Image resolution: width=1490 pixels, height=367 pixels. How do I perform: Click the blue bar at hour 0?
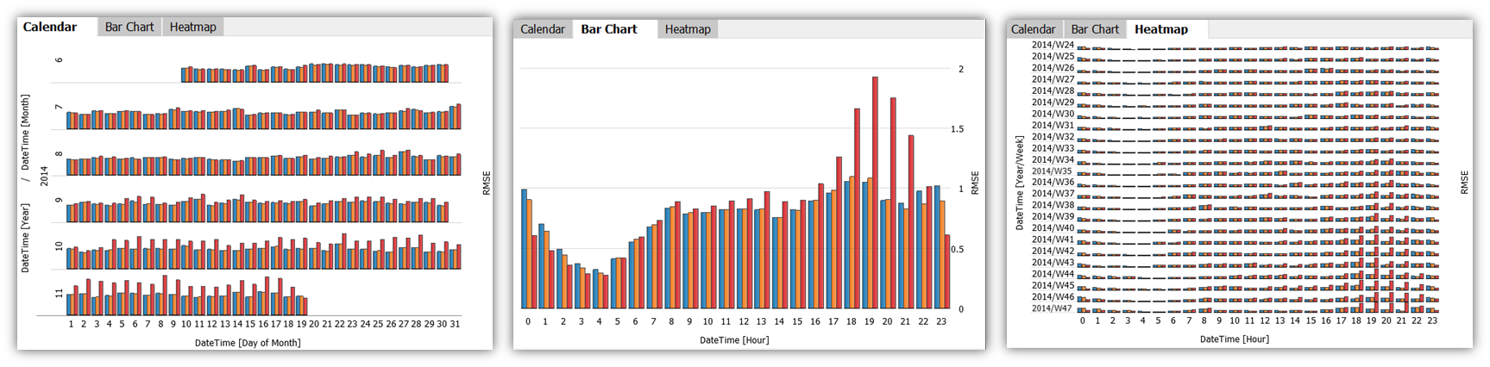coord(525,248)
